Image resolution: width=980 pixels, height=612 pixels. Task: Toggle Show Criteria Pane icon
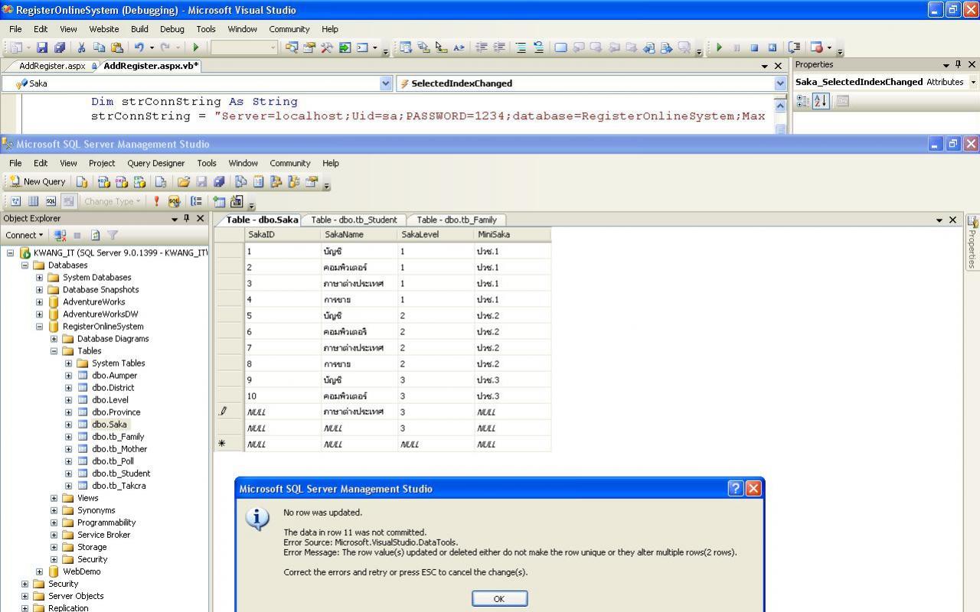click(x=33, y=201)
